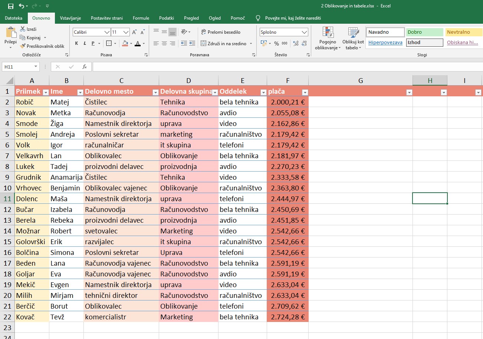Expand the Splošno number format dropdown
This screenshot has width=483, height=339.
pos(304,32)
